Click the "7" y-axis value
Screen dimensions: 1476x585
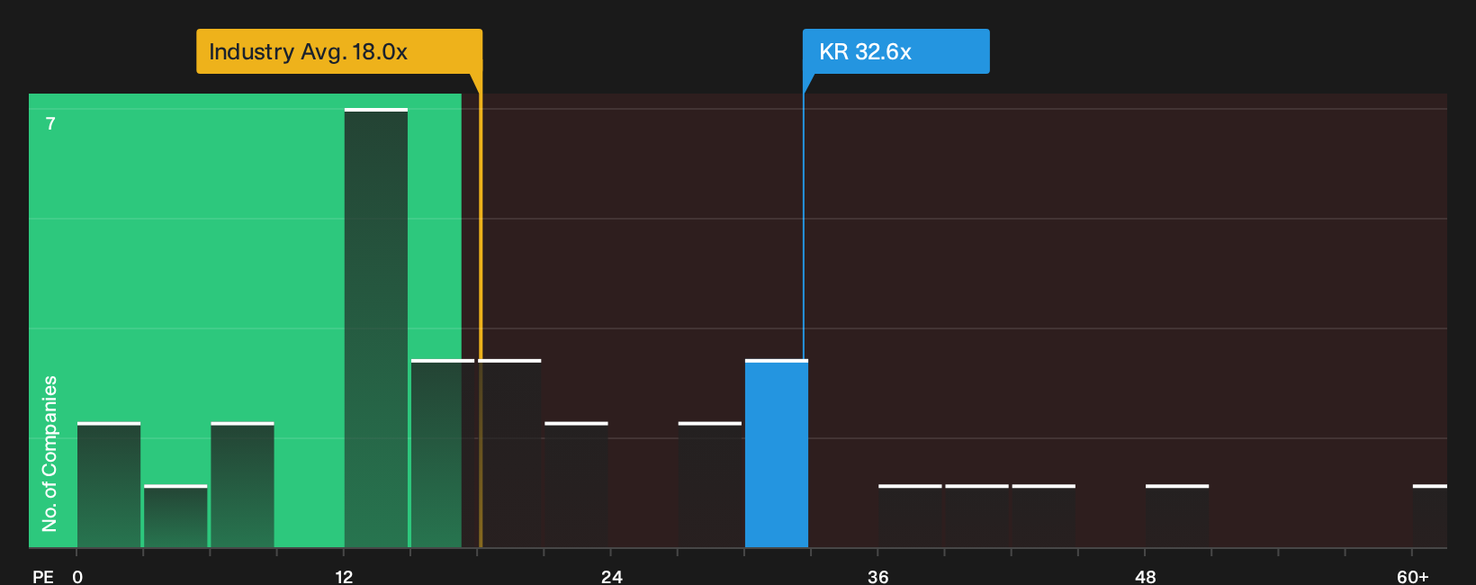coord(50,123)
